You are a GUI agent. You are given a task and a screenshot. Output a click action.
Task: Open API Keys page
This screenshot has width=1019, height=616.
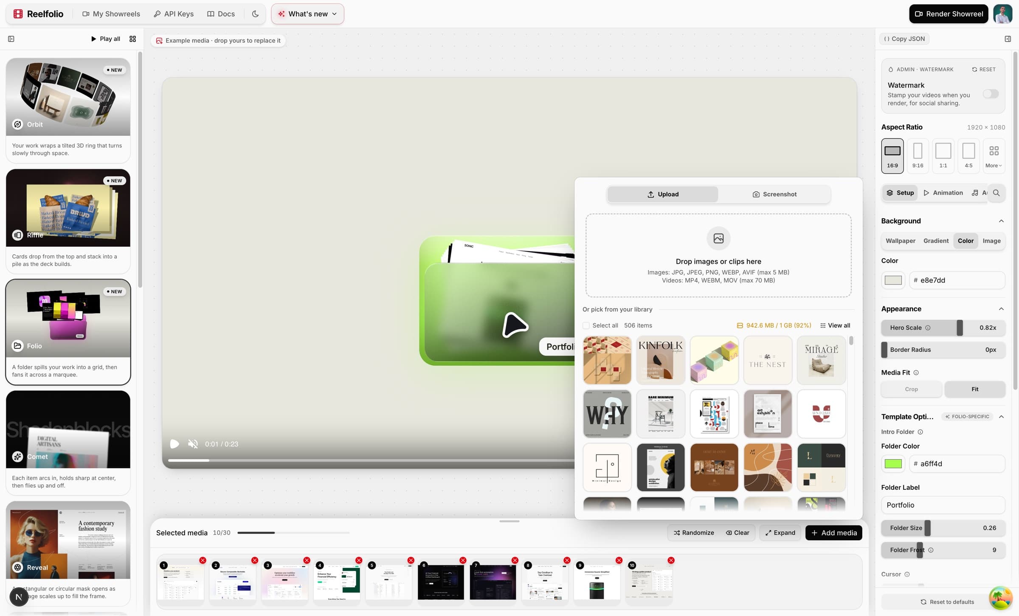174,14
